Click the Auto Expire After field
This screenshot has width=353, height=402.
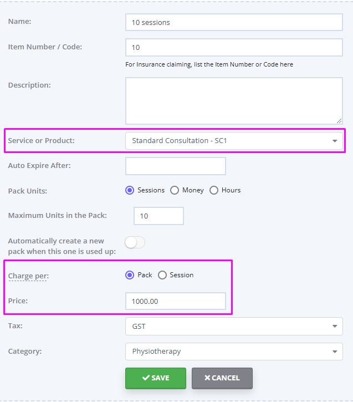(176, 166)
